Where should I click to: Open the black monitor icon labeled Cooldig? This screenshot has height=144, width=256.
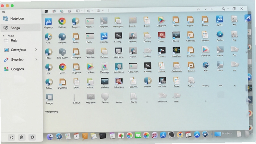(x=118, y=36)
